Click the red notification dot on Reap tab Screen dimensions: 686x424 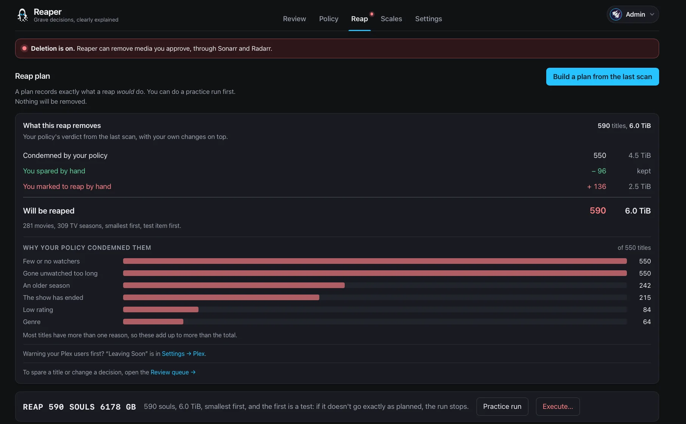pyautogui.click(x=372, y=14)
